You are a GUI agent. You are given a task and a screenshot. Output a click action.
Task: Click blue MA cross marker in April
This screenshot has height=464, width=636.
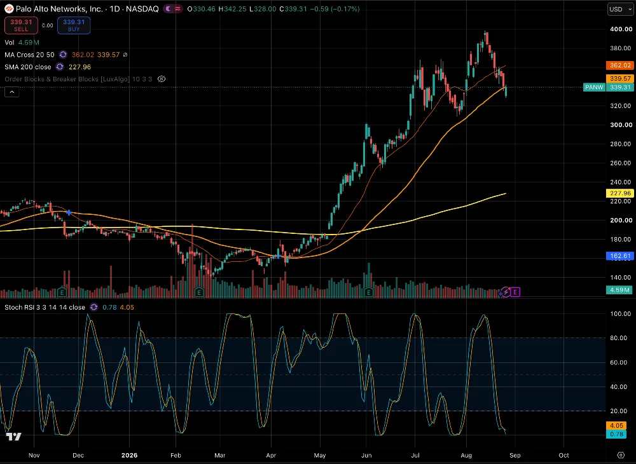point(279,256)
